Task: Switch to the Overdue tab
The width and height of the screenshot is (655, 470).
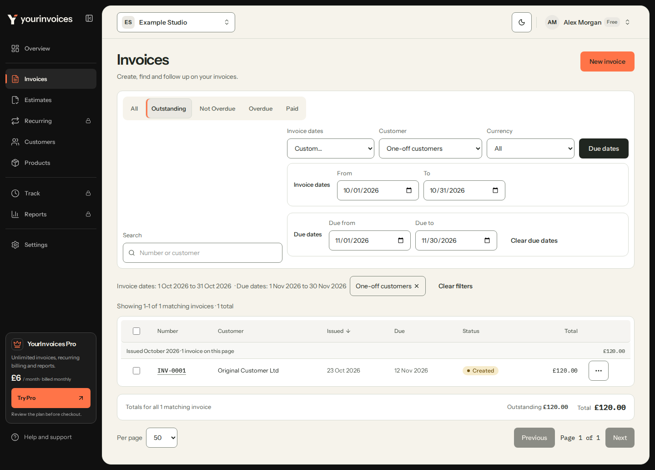Action: 261,109
